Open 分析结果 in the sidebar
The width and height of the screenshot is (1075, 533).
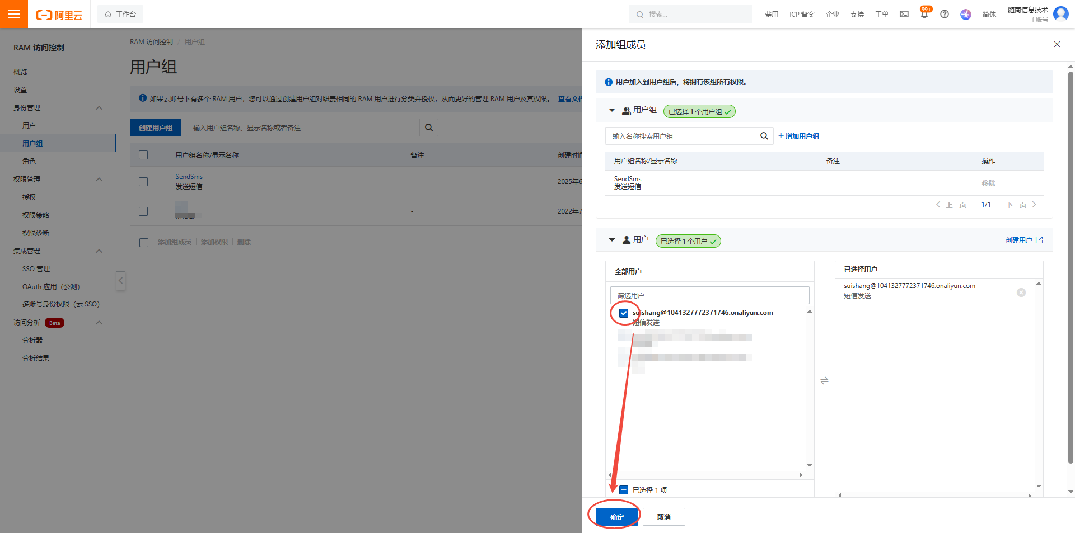[36, 358]
